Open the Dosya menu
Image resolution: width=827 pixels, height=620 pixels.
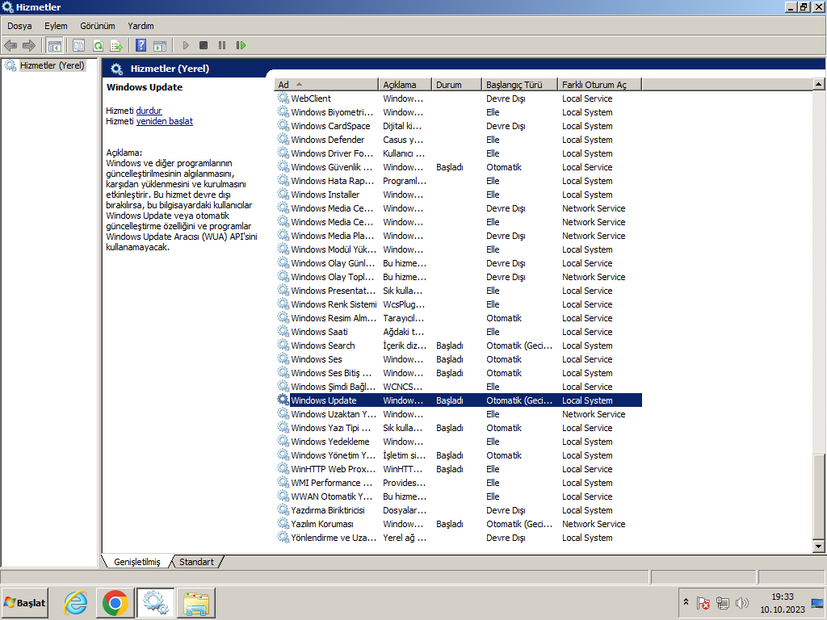pos(19,26)
